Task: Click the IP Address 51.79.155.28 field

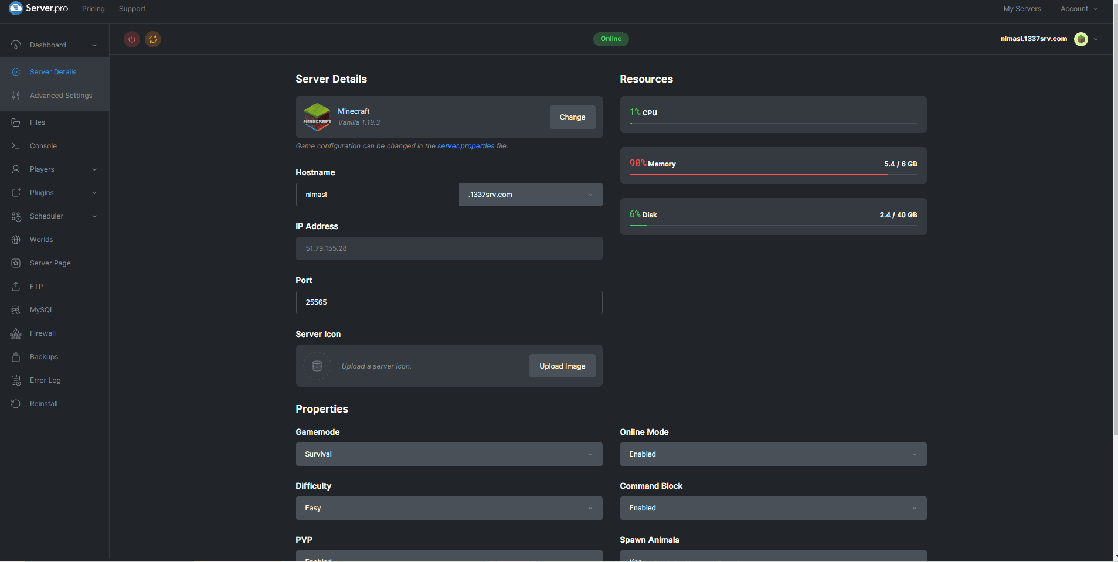Action: [x=449, y=248]
